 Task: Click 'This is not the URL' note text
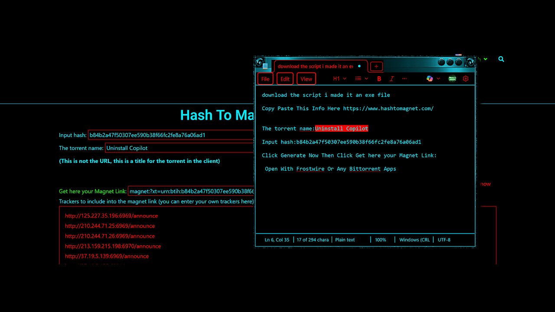click(140, 161)
